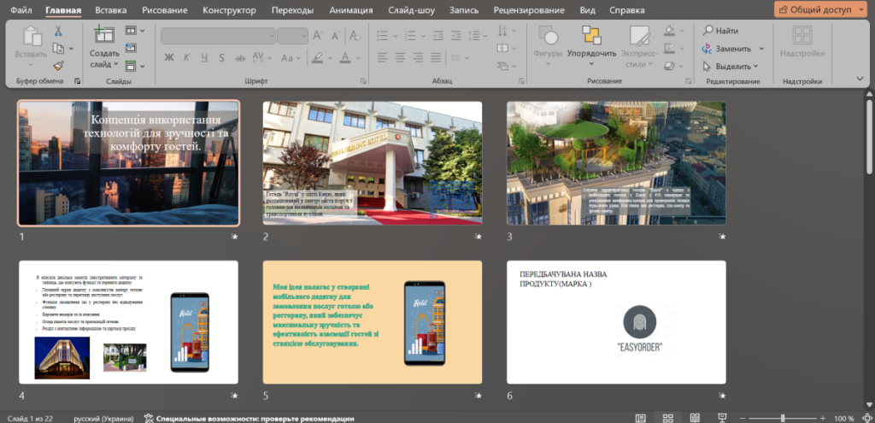Click the Create slide (Создать слайд) icon
Viewport: 875px width, 423px height.
(x=104, y=34)
